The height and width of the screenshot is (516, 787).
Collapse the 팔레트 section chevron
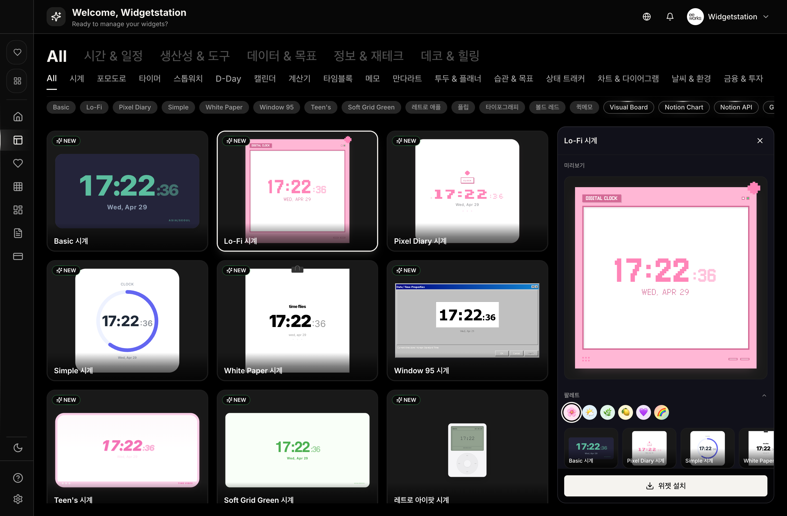click(764, 395)
